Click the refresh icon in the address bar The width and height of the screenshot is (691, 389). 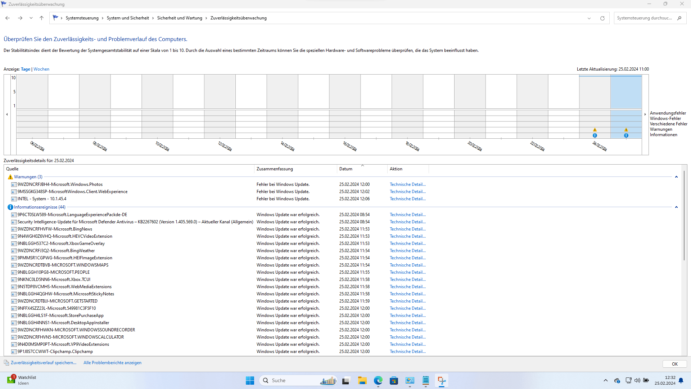602,18
